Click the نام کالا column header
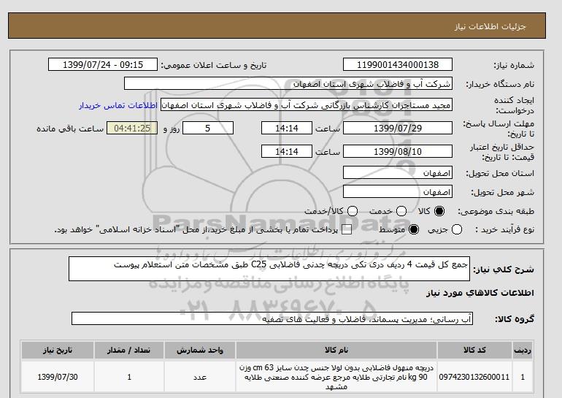This screenshot has height=398, width=562. [336, 350]
